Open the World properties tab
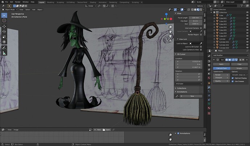Viewport: 250px width, 146px height. [x=209, y=78]
